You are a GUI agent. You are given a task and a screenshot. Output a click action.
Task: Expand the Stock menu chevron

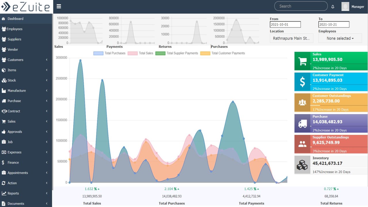point(47,80)
